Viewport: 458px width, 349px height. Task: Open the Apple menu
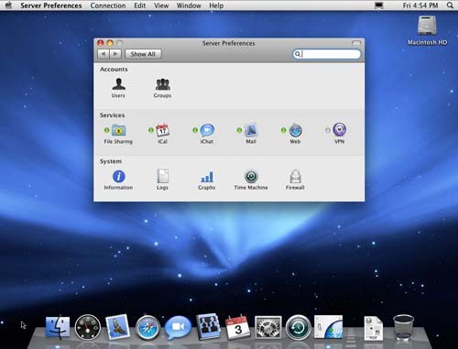8,5
